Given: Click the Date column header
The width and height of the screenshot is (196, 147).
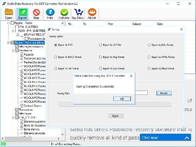Looking at the screenshot, I should pos(160,24).
